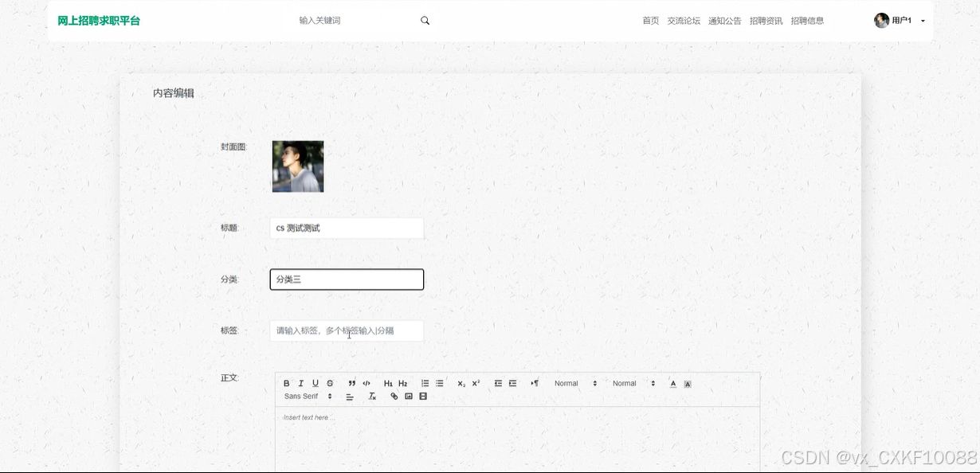
Task: Expand the 用户1 account dropdown arrow
Action: click(923, 21)
